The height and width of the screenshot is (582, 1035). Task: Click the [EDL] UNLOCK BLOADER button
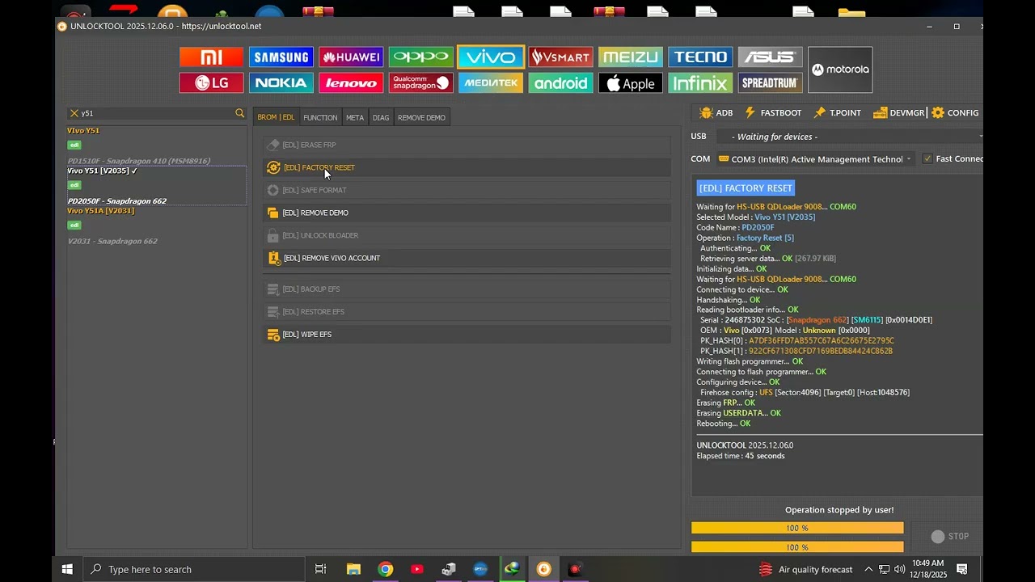pyautogui.click(x=467, y=235)
